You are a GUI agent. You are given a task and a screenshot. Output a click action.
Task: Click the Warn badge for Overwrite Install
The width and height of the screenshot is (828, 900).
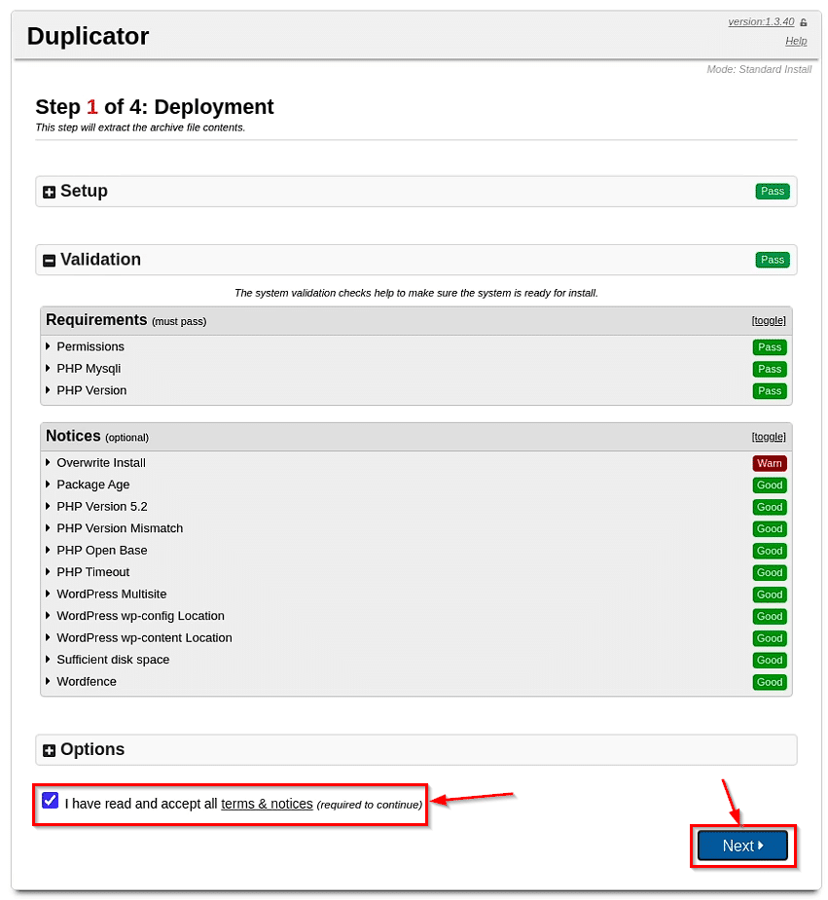click(x=770, y=463)
